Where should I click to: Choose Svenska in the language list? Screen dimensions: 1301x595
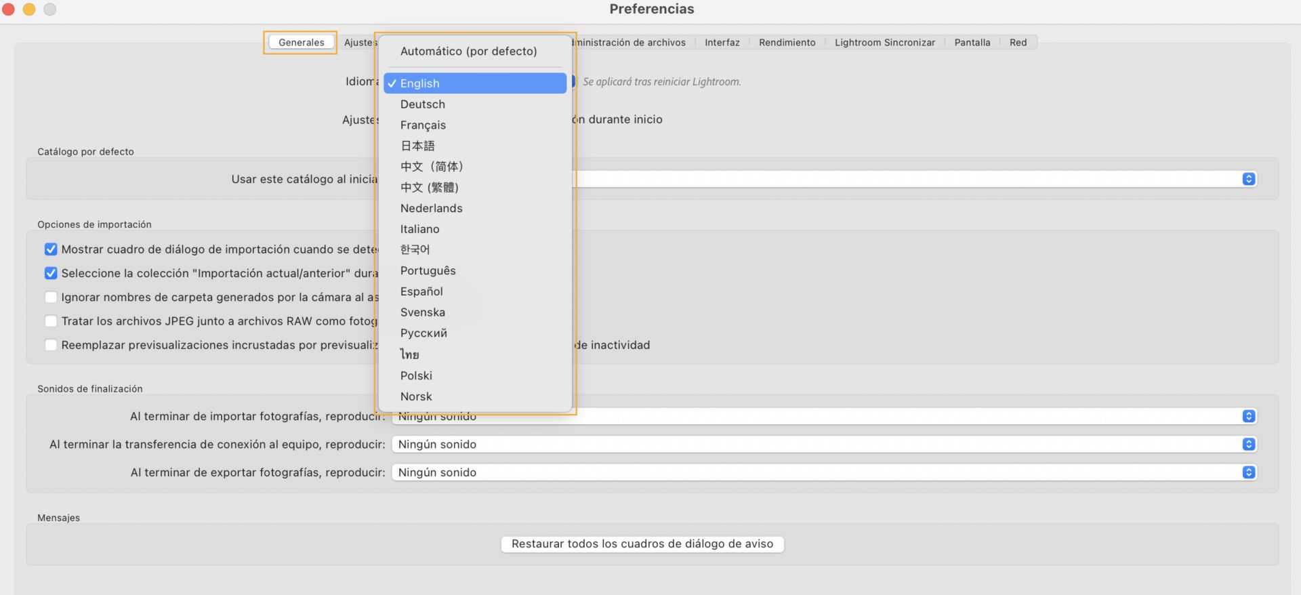(x=475, y=312)
